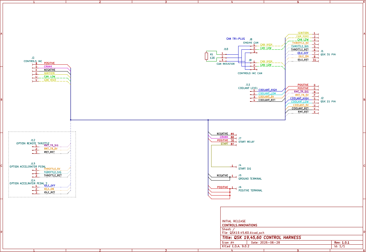Select the THROTTLE_5V net on J13
The image size is (366, 252).
(52, 169)
